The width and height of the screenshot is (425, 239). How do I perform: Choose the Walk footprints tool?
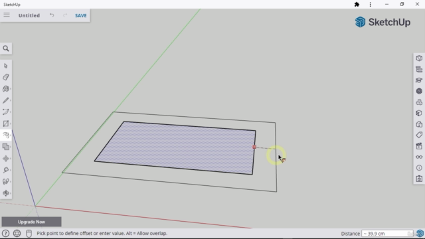tap(6, 181)
